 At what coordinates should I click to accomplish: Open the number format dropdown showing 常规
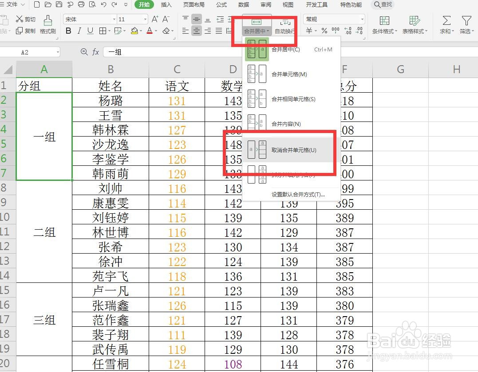coord(334,19)
